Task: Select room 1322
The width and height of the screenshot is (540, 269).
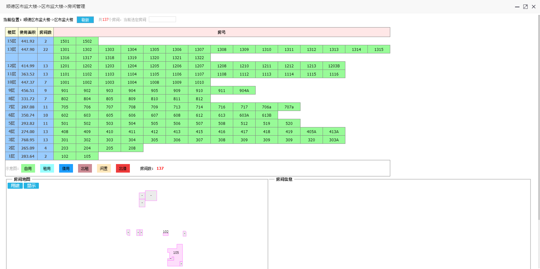Action: (x=199, y=58)
